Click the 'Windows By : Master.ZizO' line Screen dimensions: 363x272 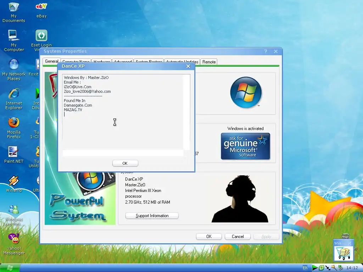click(86, 78)
